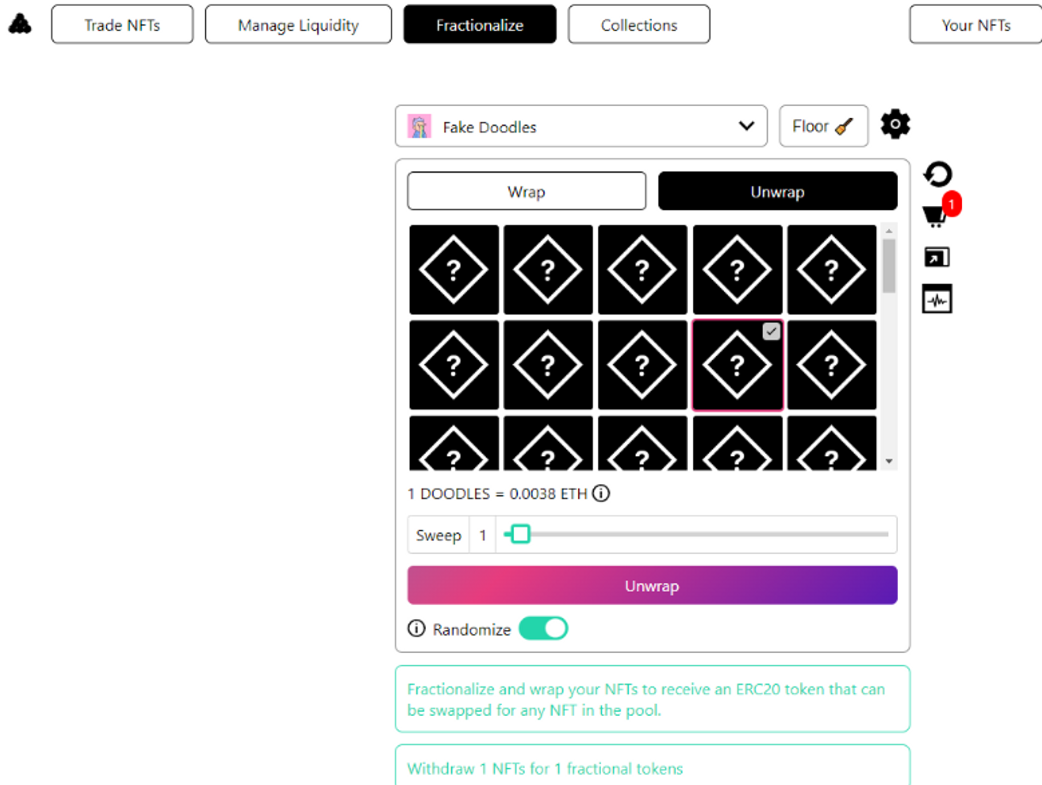Click info icon beside DOODLES ETH price
1042x785 pixels.
click(601, 493)
